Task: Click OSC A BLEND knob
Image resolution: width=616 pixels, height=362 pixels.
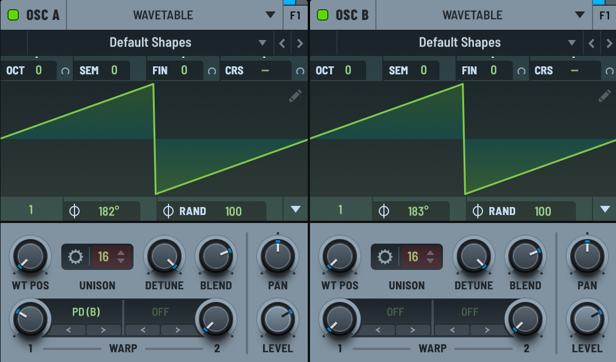Action: 215,256
